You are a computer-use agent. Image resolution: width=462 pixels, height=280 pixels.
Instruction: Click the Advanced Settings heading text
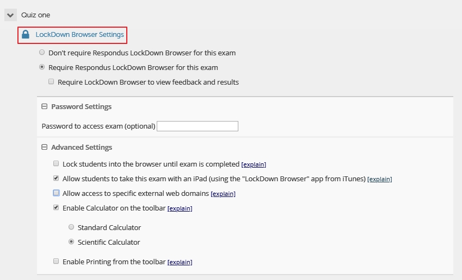click(82, 147)
